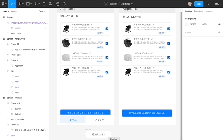Screen dimensions: 223x140
Task: Open Move tool options chevron
Action: [15, 4]
